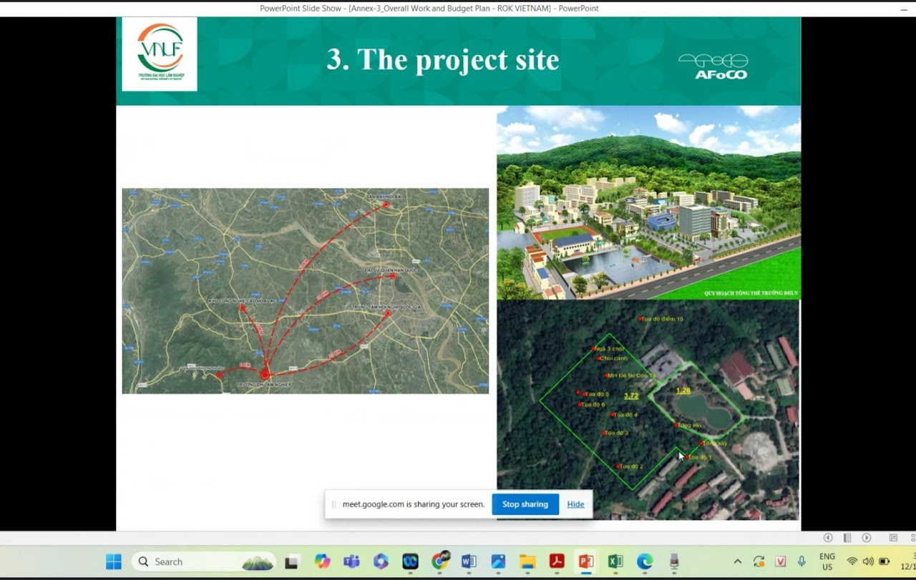Open the ENG US language switcher
Image resolution: width=916 pixels, height=580 pixels.
(827, 561)
